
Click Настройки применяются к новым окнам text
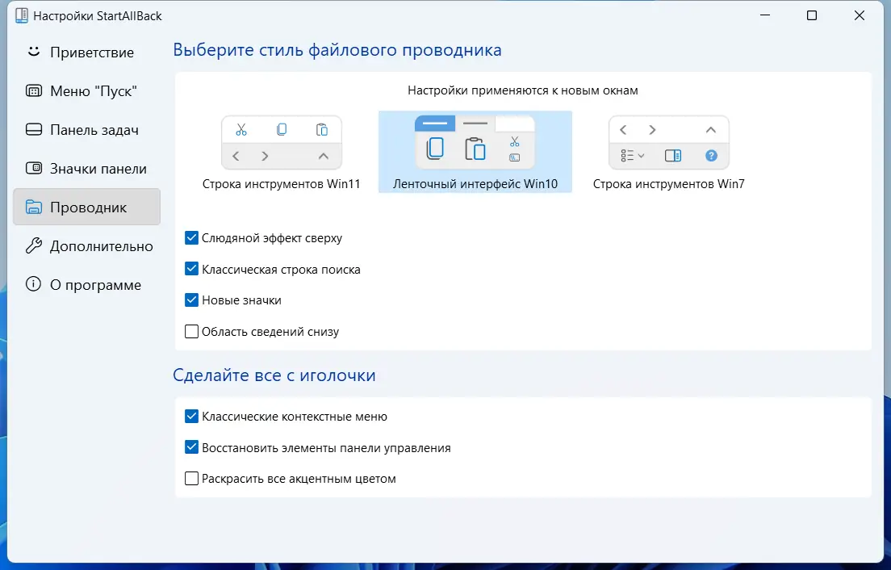tap(523, 90)
